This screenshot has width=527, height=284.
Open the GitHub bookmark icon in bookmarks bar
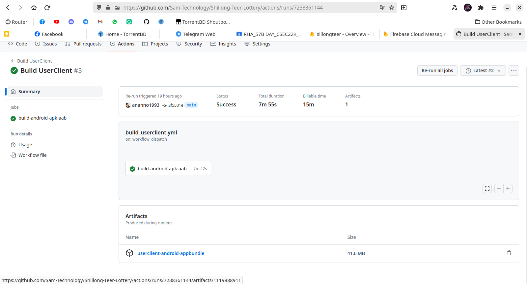coord(147,22)
